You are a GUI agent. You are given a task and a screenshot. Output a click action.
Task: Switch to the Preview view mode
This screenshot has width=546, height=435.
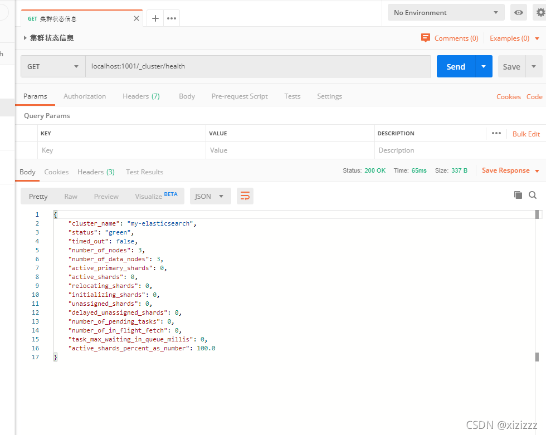pyautogui.click(x=106, y=196)
